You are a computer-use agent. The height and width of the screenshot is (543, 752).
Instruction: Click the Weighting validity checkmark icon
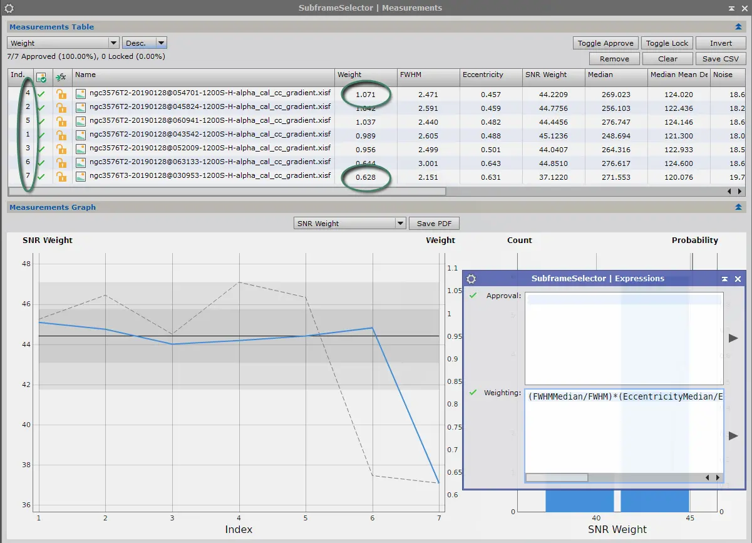pyautogui.click(x=473, y=393)
